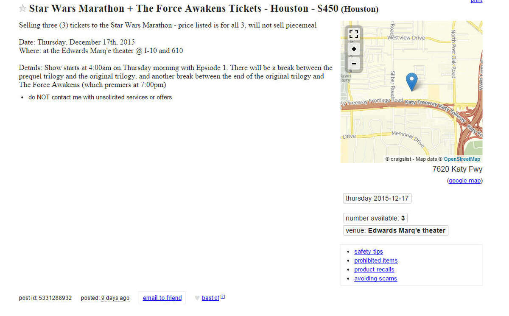Click the email to friend button

tap(162, 298)
